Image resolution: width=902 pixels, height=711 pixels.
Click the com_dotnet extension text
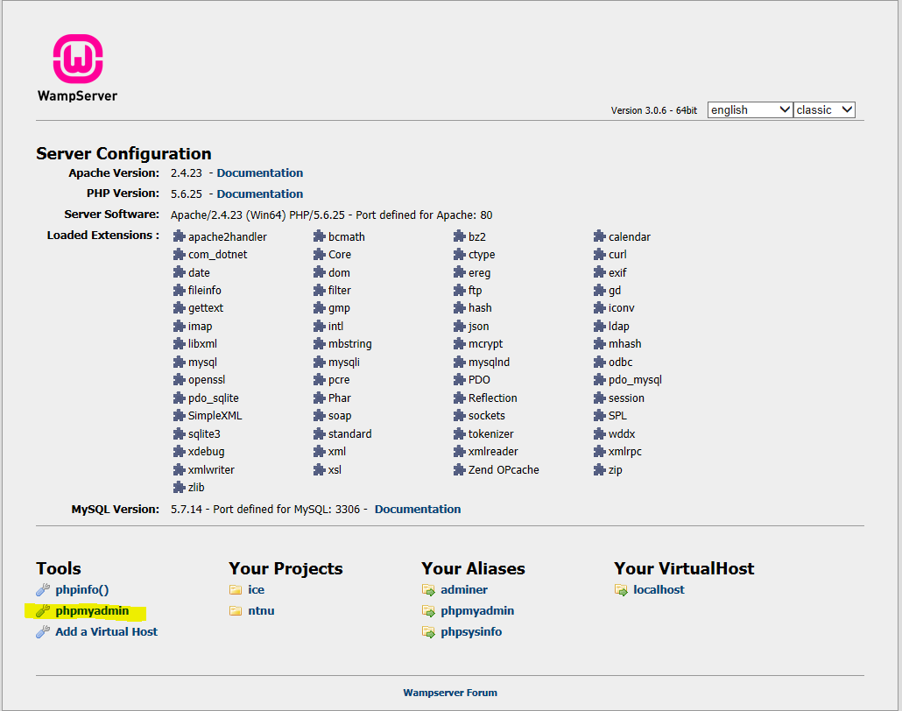coord(217,254)
